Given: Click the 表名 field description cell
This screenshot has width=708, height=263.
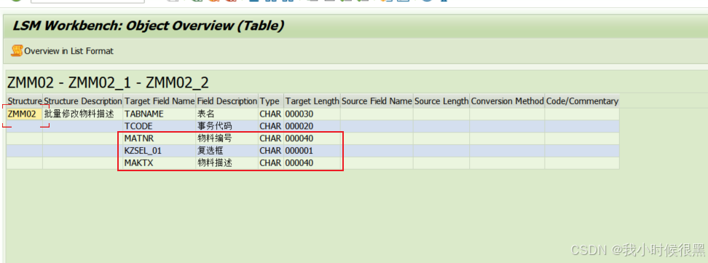Looking at the screenshot, I should pyautogui.click(x=227, y=114).
